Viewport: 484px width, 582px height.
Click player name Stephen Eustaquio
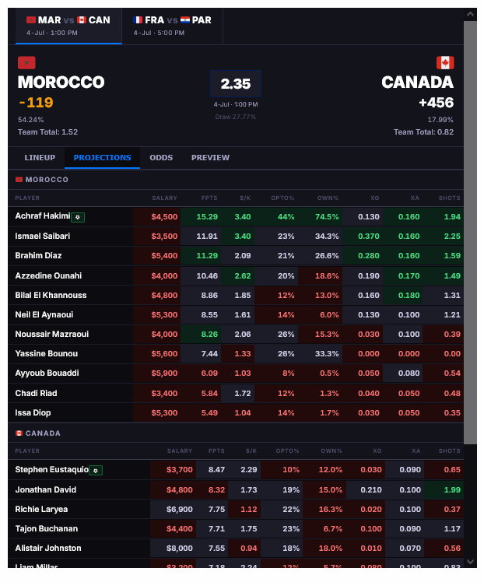(x=52, y=469)
